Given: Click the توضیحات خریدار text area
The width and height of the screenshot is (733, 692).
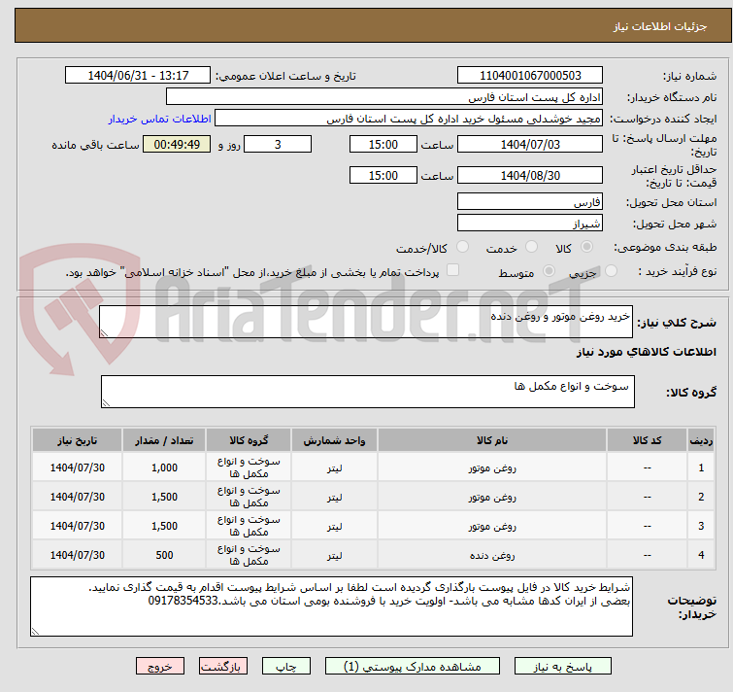Looking at the screenshot, I should coord(331,606).
